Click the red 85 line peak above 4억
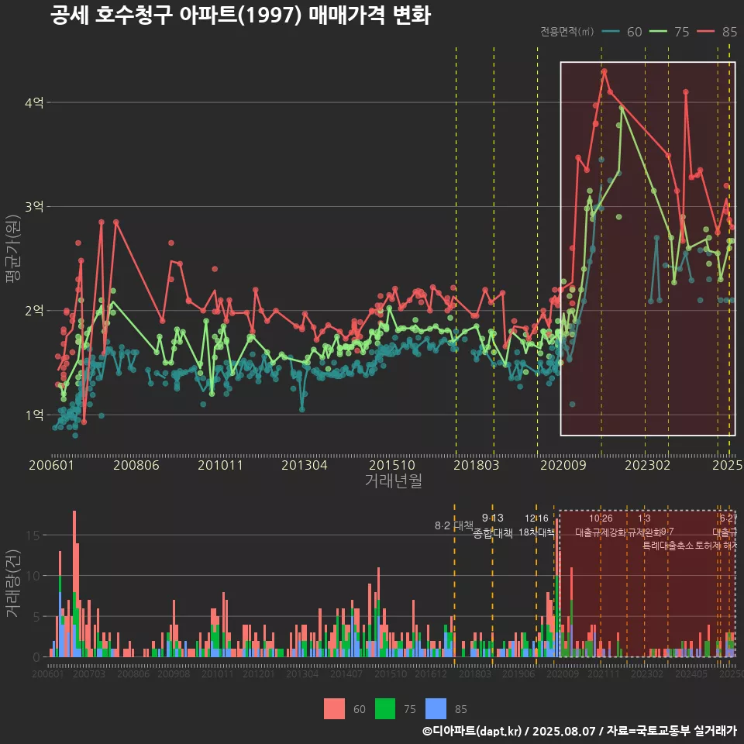This screenshot has height=744, width=744. pyautogui.click(x=604, y=71)
